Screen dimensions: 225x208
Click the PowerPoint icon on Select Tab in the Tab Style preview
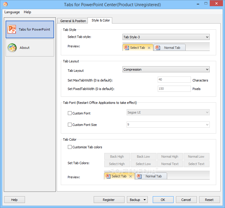pos(126,48)
